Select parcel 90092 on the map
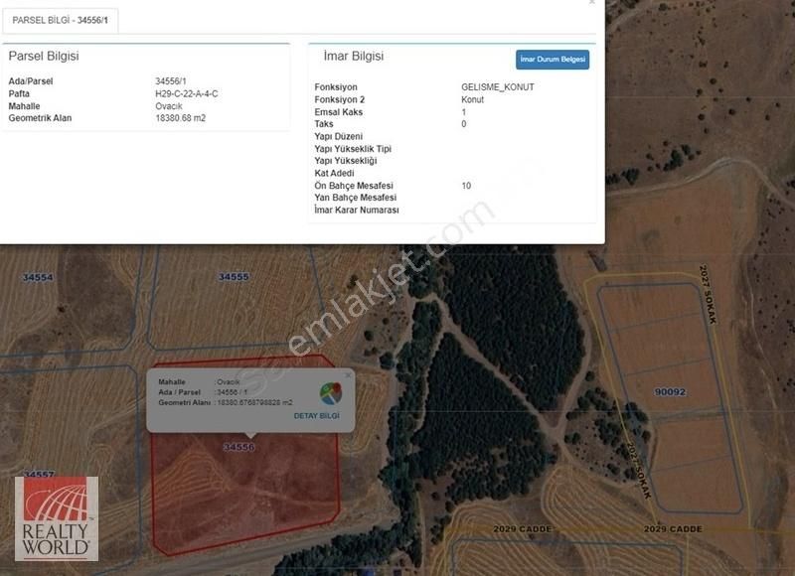Viewport: 795px width, 576px height. click(x=670, y=391)
